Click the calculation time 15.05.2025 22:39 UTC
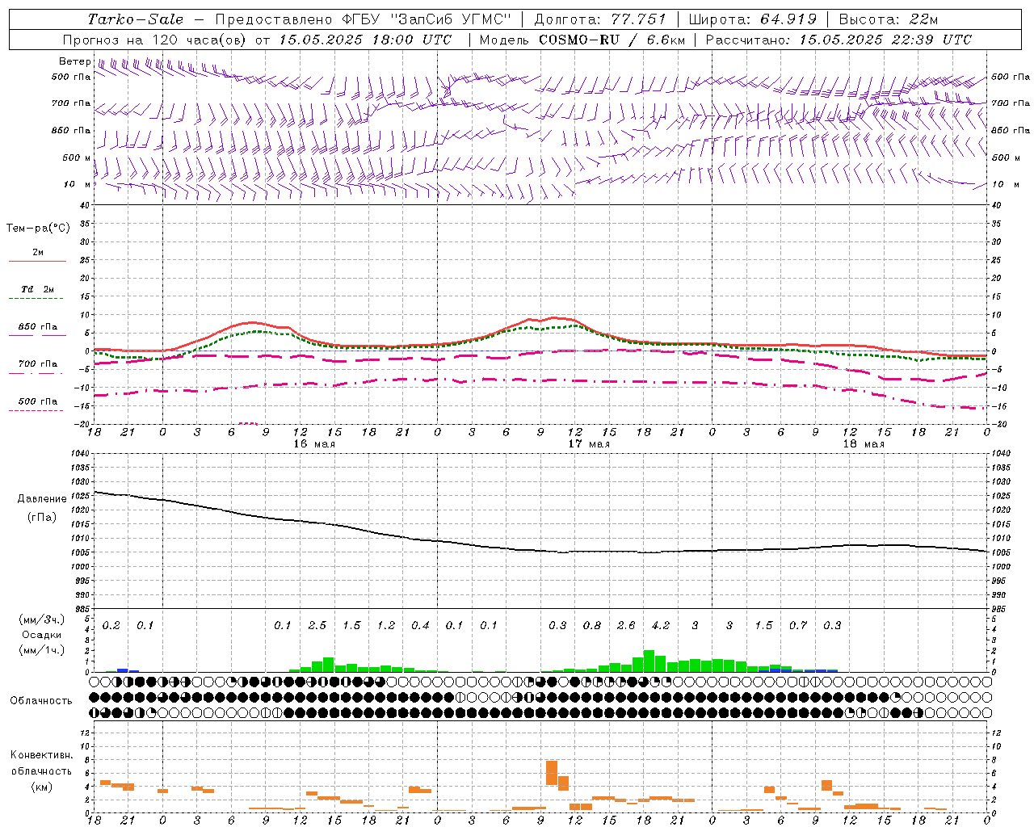 click(x=885, y=40)
